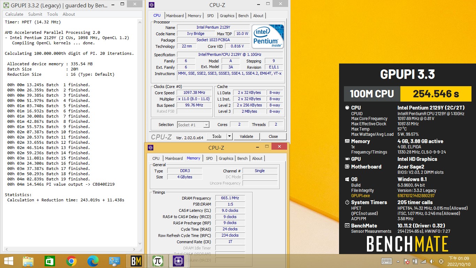This screenshot has width=476, height=268.
Task: Open the taskbar clock and date
Action: (x=459, y=261)
